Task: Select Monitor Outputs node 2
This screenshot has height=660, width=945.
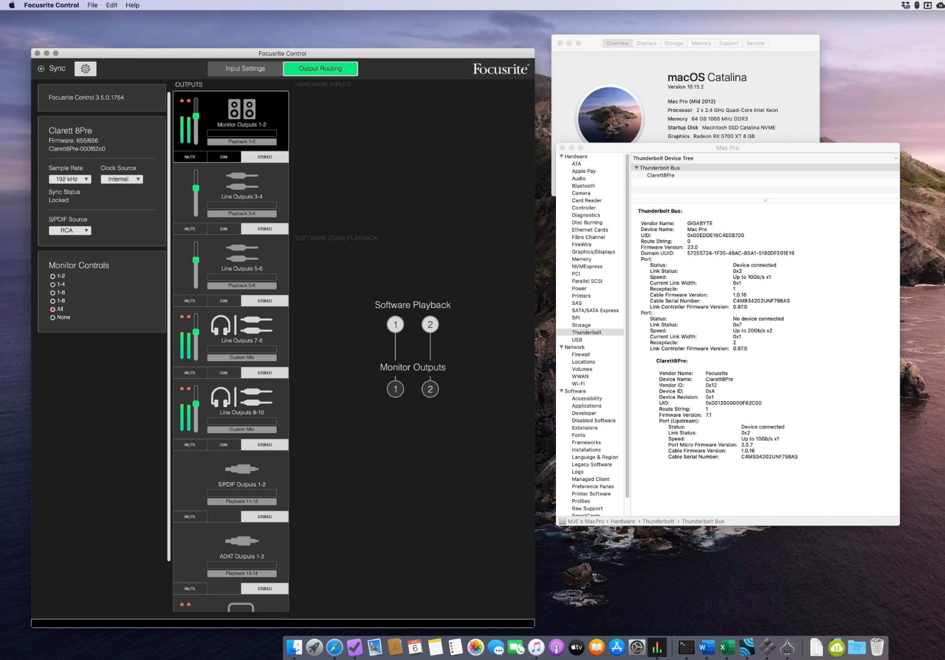Action: [430, 389]
